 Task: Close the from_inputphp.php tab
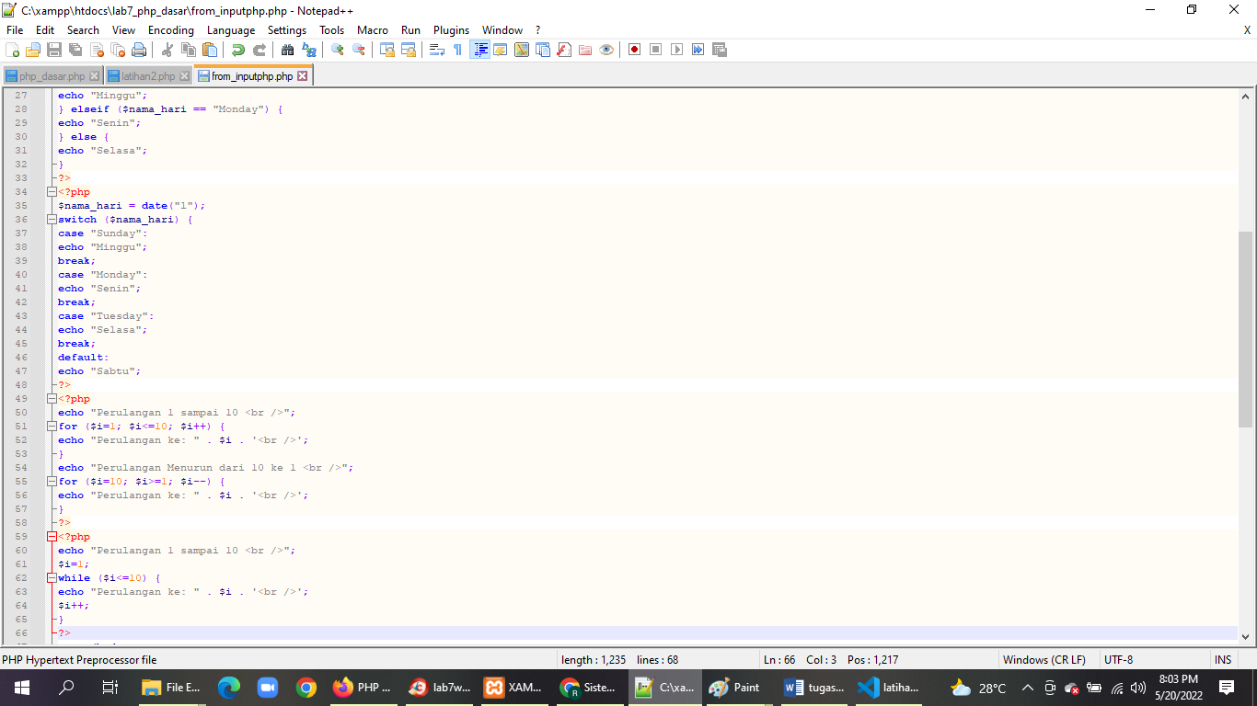[304, 76]
